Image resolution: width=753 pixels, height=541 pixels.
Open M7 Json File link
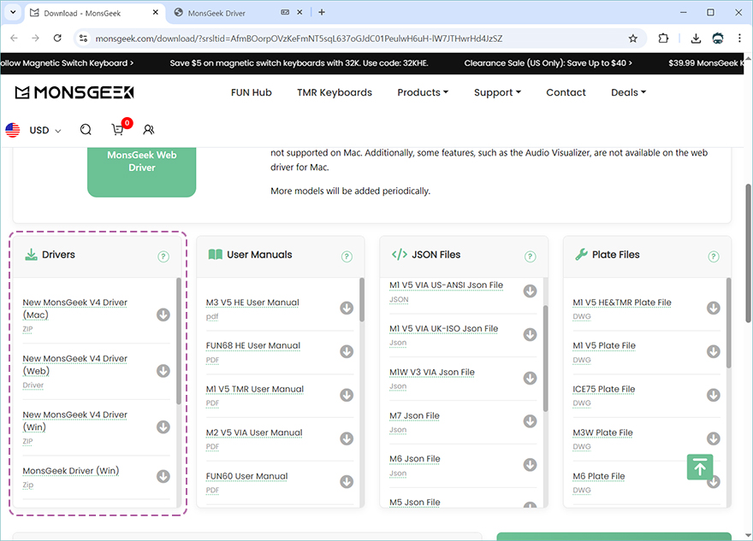414,415
